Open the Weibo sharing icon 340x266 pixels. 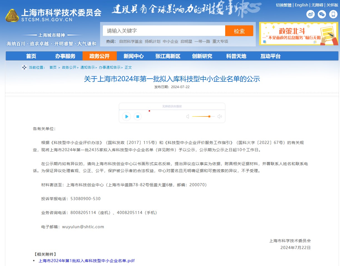(x=311, y=14)
